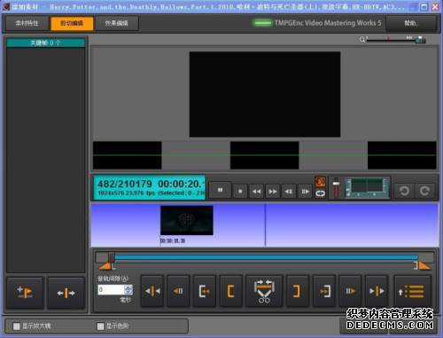Toggle the loop playback icon

pos(321,193)
